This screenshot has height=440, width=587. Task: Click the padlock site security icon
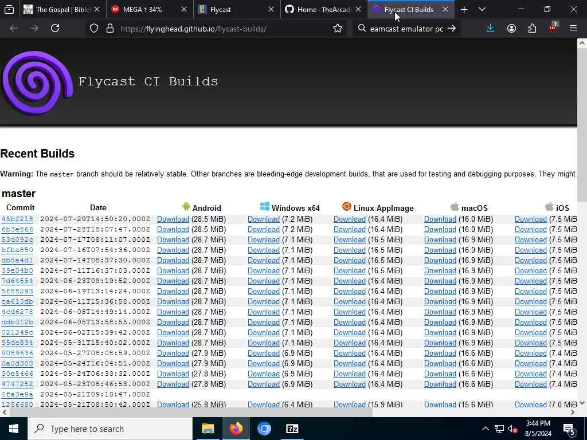[x=109, y=29]
